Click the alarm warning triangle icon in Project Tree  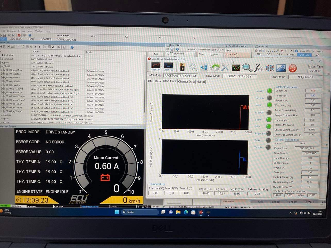tap(53, 47)
